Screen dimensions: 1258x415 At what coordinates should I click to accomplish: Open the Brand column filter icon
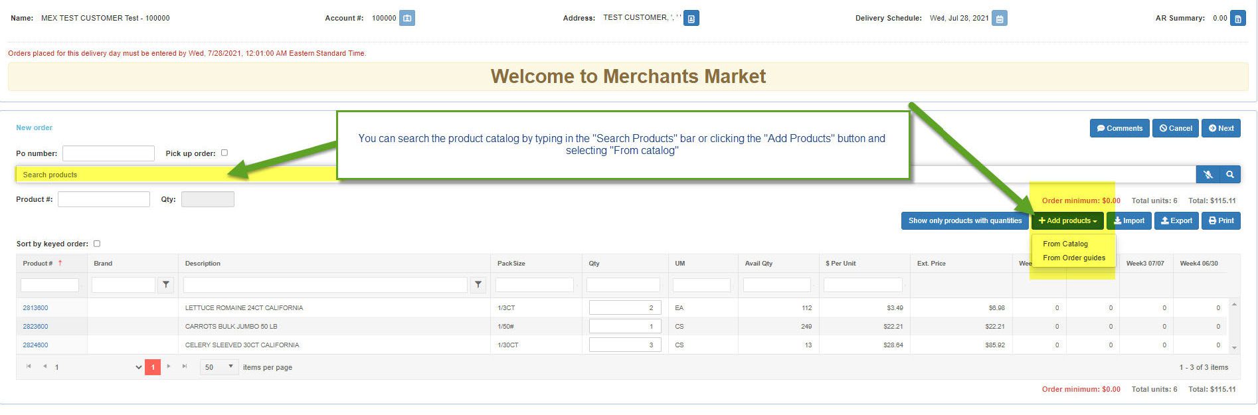(x=166, y=285)
